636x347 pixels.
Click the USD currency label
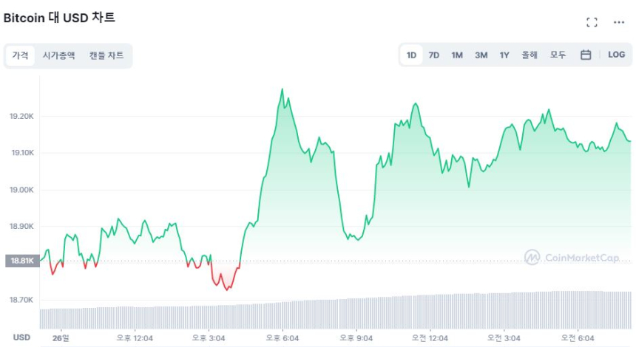[21, 337]
